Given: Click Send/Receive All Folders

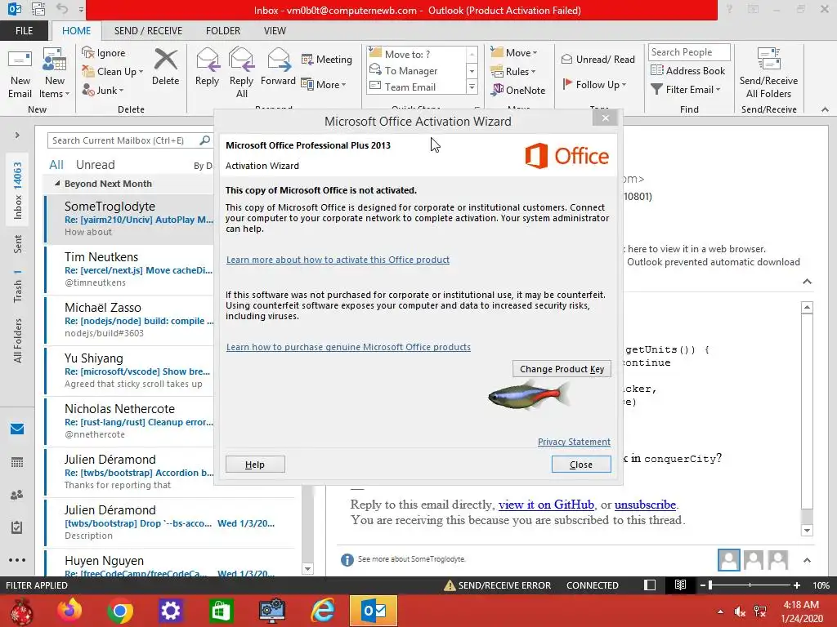Looking at the screenshot, I should tap(768, 73).
